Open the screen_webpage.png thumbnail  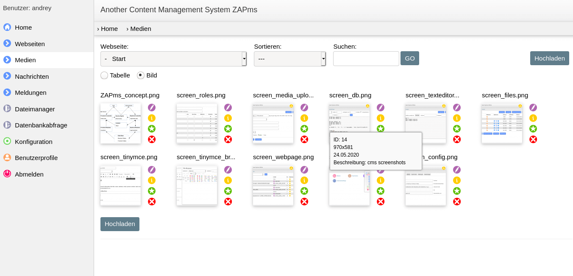(x=273, y=185)
